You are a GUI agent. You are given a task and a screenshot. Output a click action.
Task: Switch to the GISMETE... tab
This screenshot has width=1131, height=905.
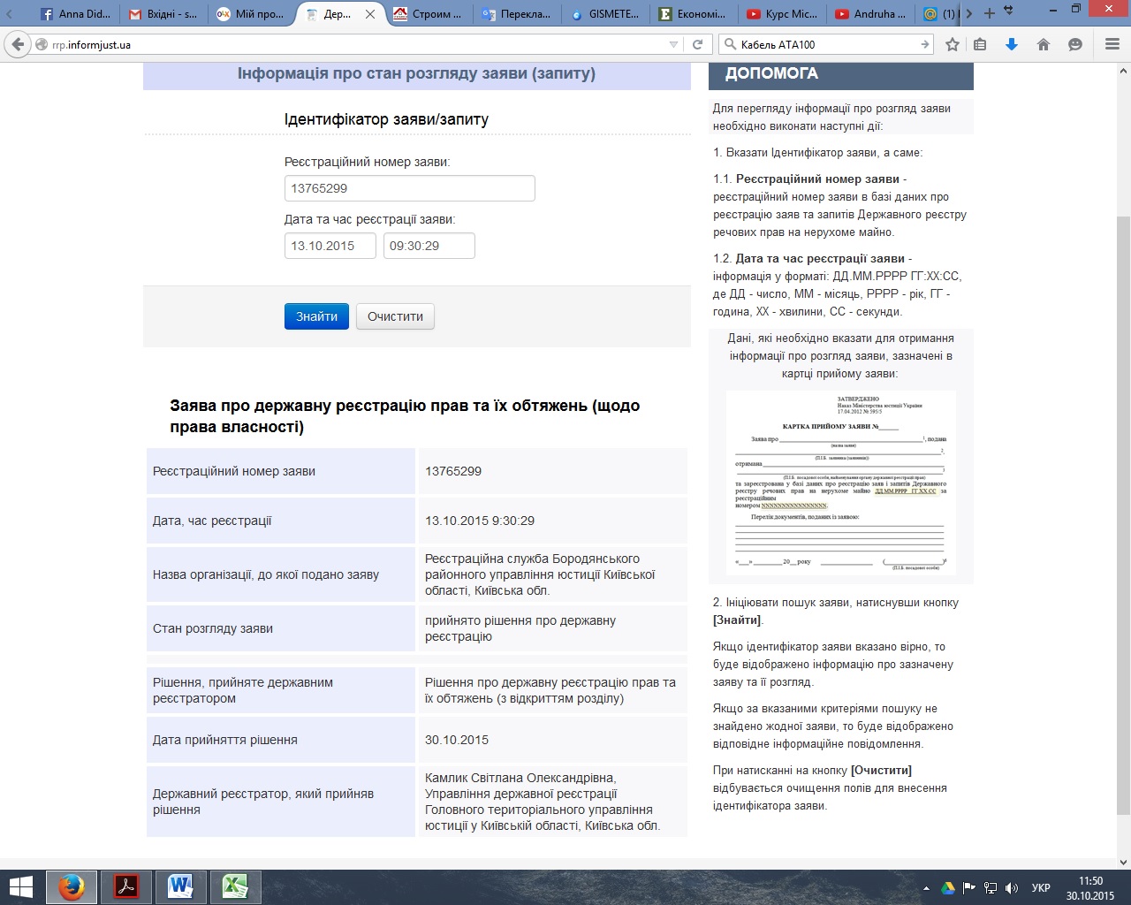click(x=604, y=14)
